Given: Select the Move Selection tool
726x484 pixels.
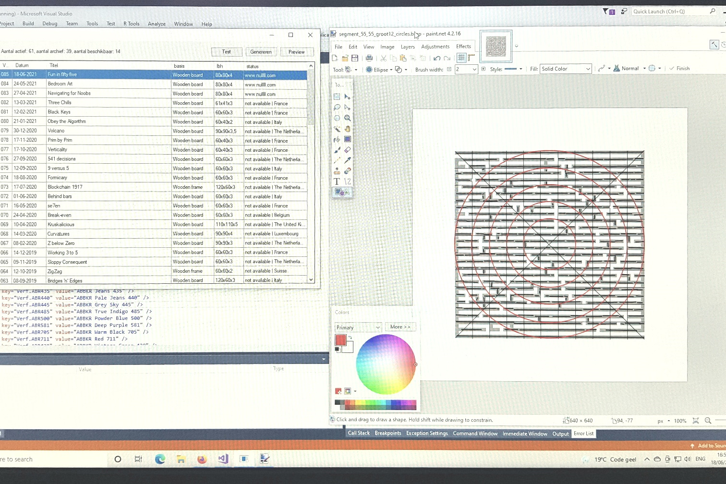Looking at the screenshot, I should (x=348, y=107).
